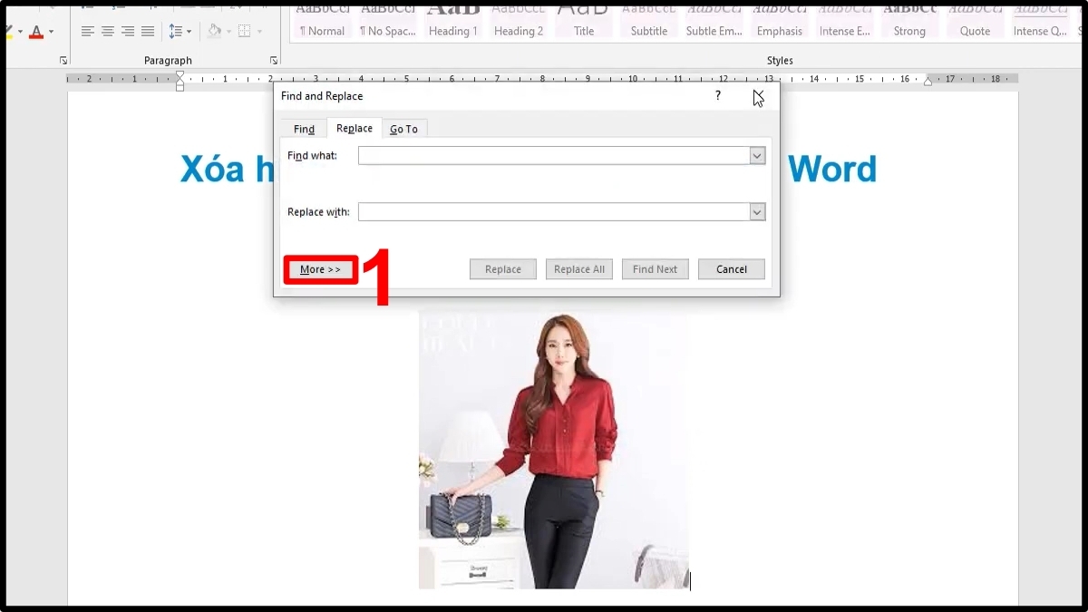The image size is (1088, 612).
Task: Click the Replace button
Action: tap(503, 269)
